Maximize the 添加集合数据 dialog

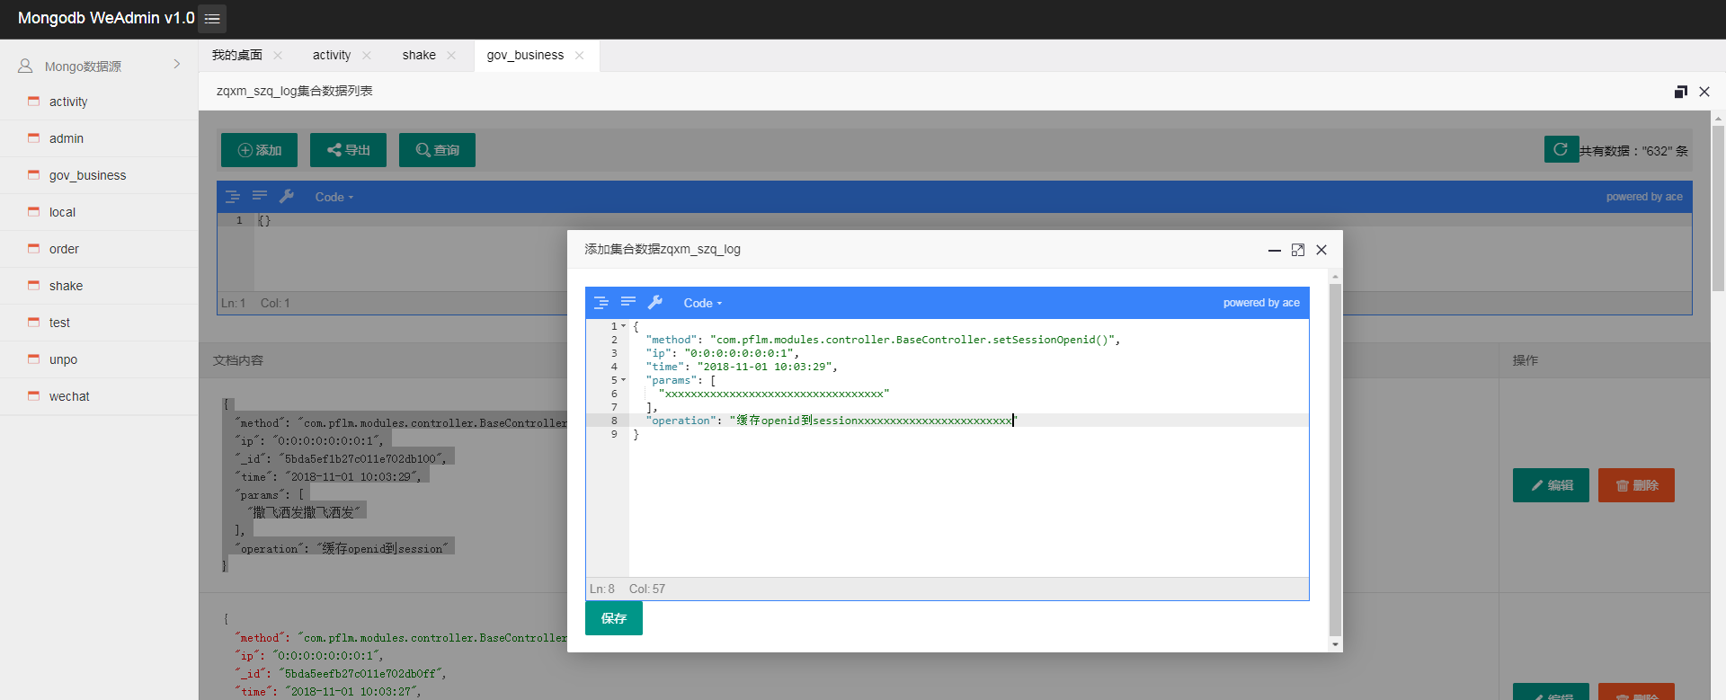1298,250
